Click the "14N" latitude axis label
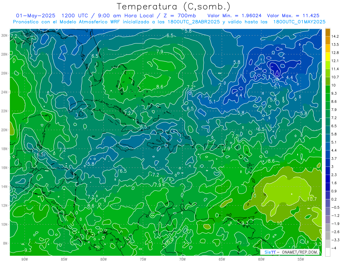341x263 pixels. click(4, 186)
